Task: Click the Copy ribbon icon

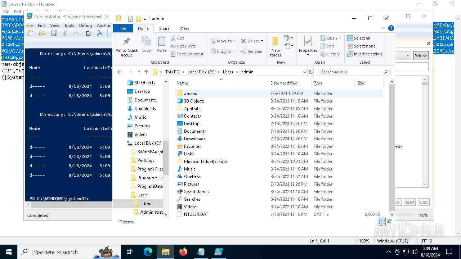Action: click(146, 45)
